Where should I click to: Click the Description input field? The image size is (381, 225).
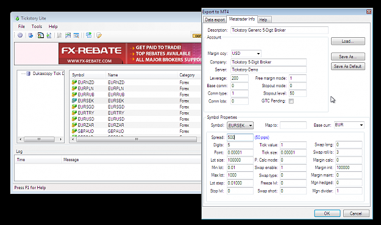tap(279, 30)
